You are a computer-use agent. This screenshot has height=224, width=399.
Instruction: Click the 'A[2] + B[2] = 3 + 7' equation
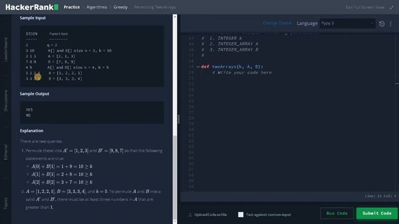pyautogui.click(x=62, y=182)
